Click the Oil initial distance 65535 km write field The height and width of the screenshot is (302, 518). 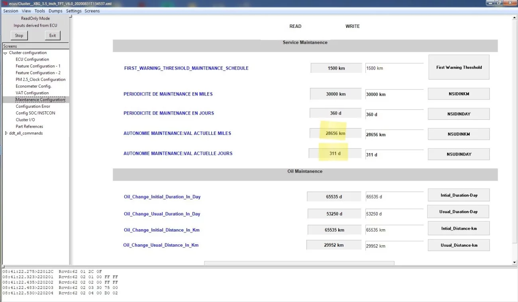394,230
